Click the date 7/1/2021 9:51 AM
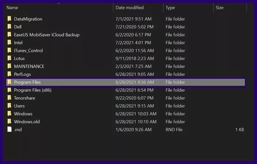257x164 pixels. [133, 19]
